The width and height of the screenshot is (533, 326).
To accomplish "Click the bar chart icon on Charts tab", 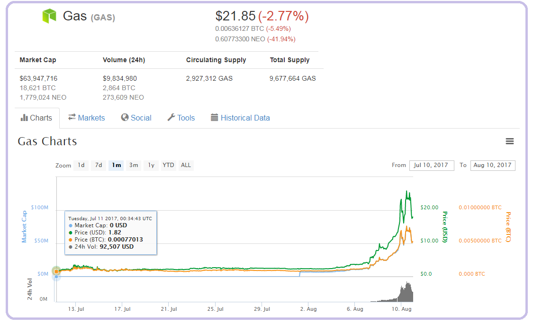I will (x=24, y=118).
